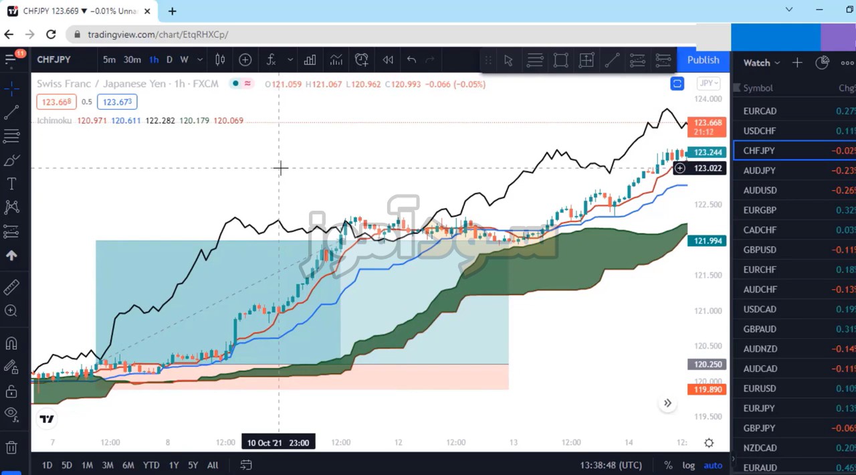This screenshot has width=856, height=475.
Task: Activate the zoom in tool
Action: tap(11, 310)
